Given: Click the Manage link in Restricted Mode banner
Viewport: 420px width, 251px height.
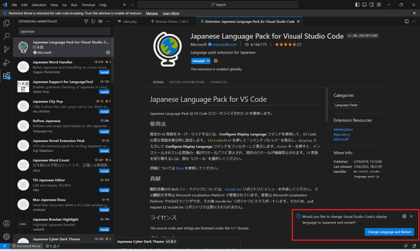Looking at the screenshot, I should pos(152,13).
